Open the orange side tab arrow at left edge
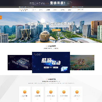The image size is (102, 102). 1,17
